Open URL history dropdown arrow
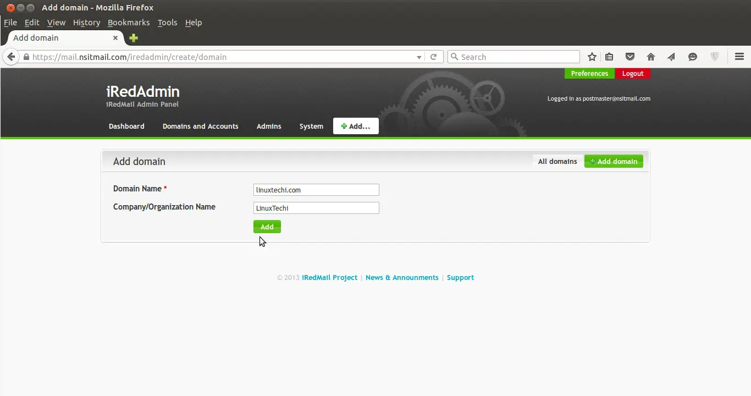The width and height of the screenshot is (751, 396). [419, 57]
